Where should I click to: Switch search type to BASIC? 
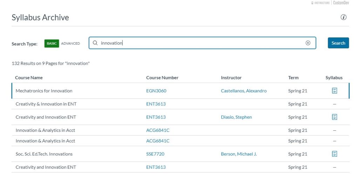[x=52, y=43]
